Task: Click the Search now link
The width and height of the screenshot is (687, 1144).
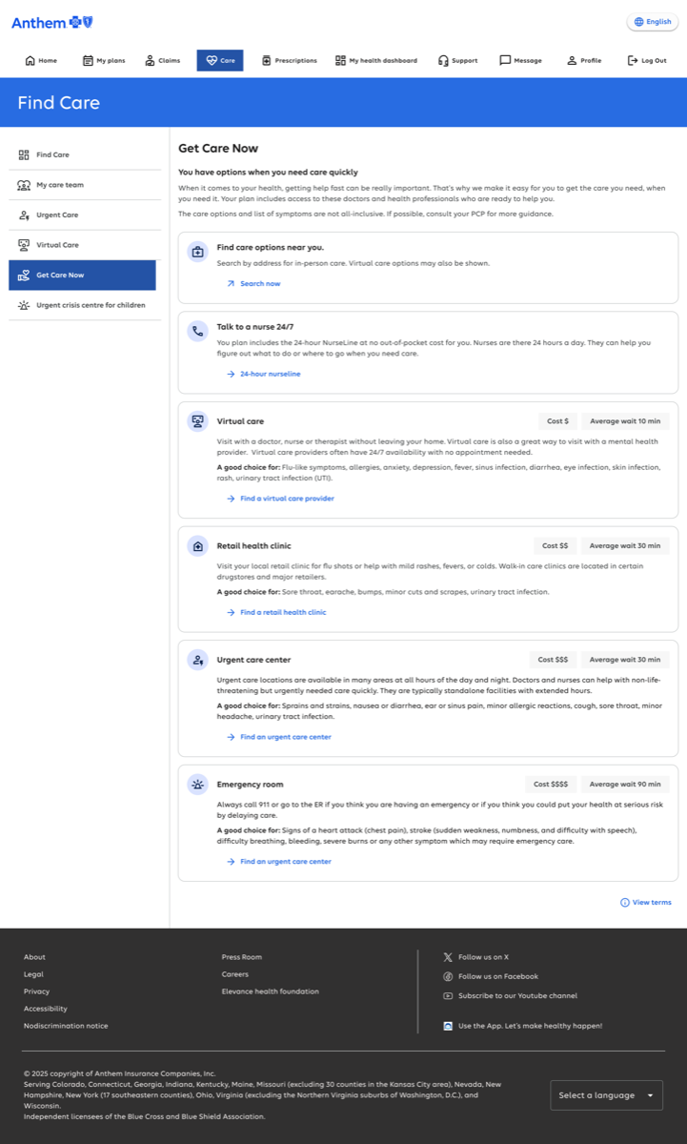Action: tap(253, 284)
